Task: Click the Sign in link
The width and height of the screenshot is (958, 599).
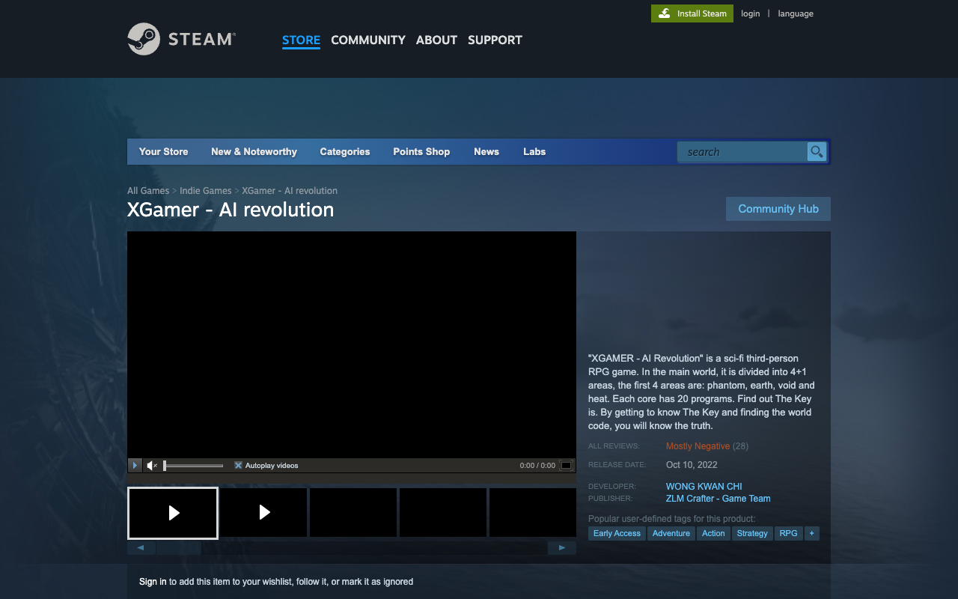Action: [x=153, y=582]
